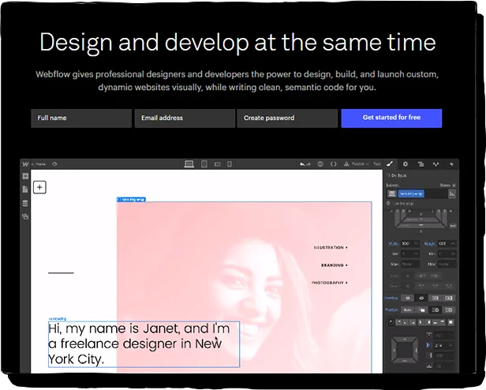Image resolution: width=486 pixels, height=390 pixels.
Task: Click the BRANDING link on canvas
Action: click(x=335, y=265)
